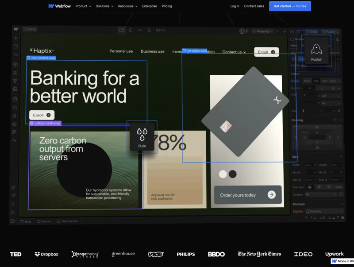Image resolution: width=354 pixels, height=267 pixels.
Task: Select Hero Section in breadcrumb bar
Action: (68, 221)
